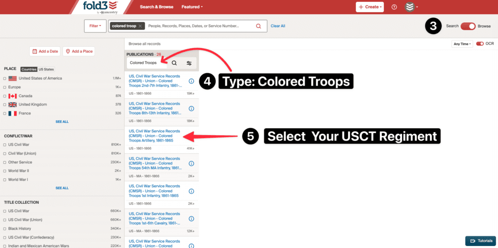This screenshot has height=248, width=498.
Task: Toggle the OCR switch
Action: tap(480, 44)
